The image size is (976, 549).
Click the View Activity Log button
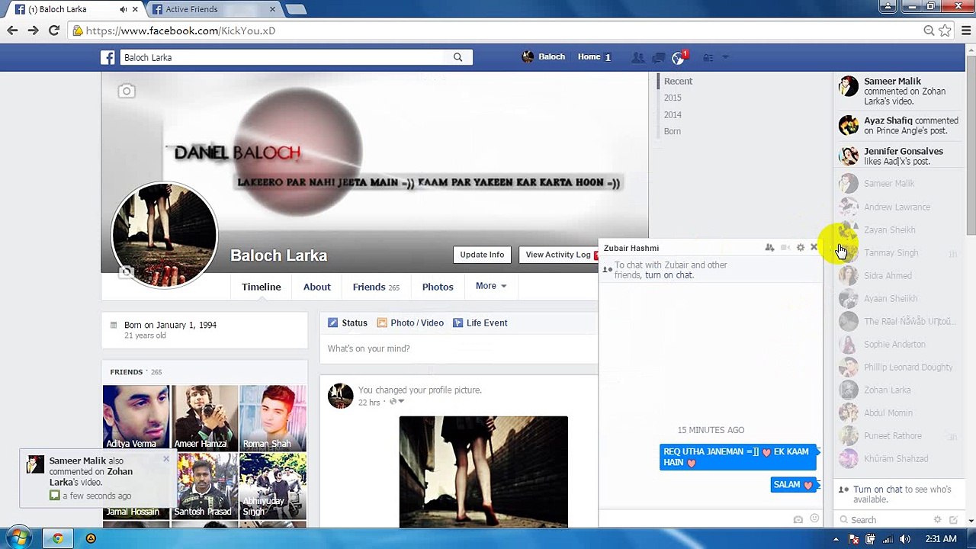point(558,255)
